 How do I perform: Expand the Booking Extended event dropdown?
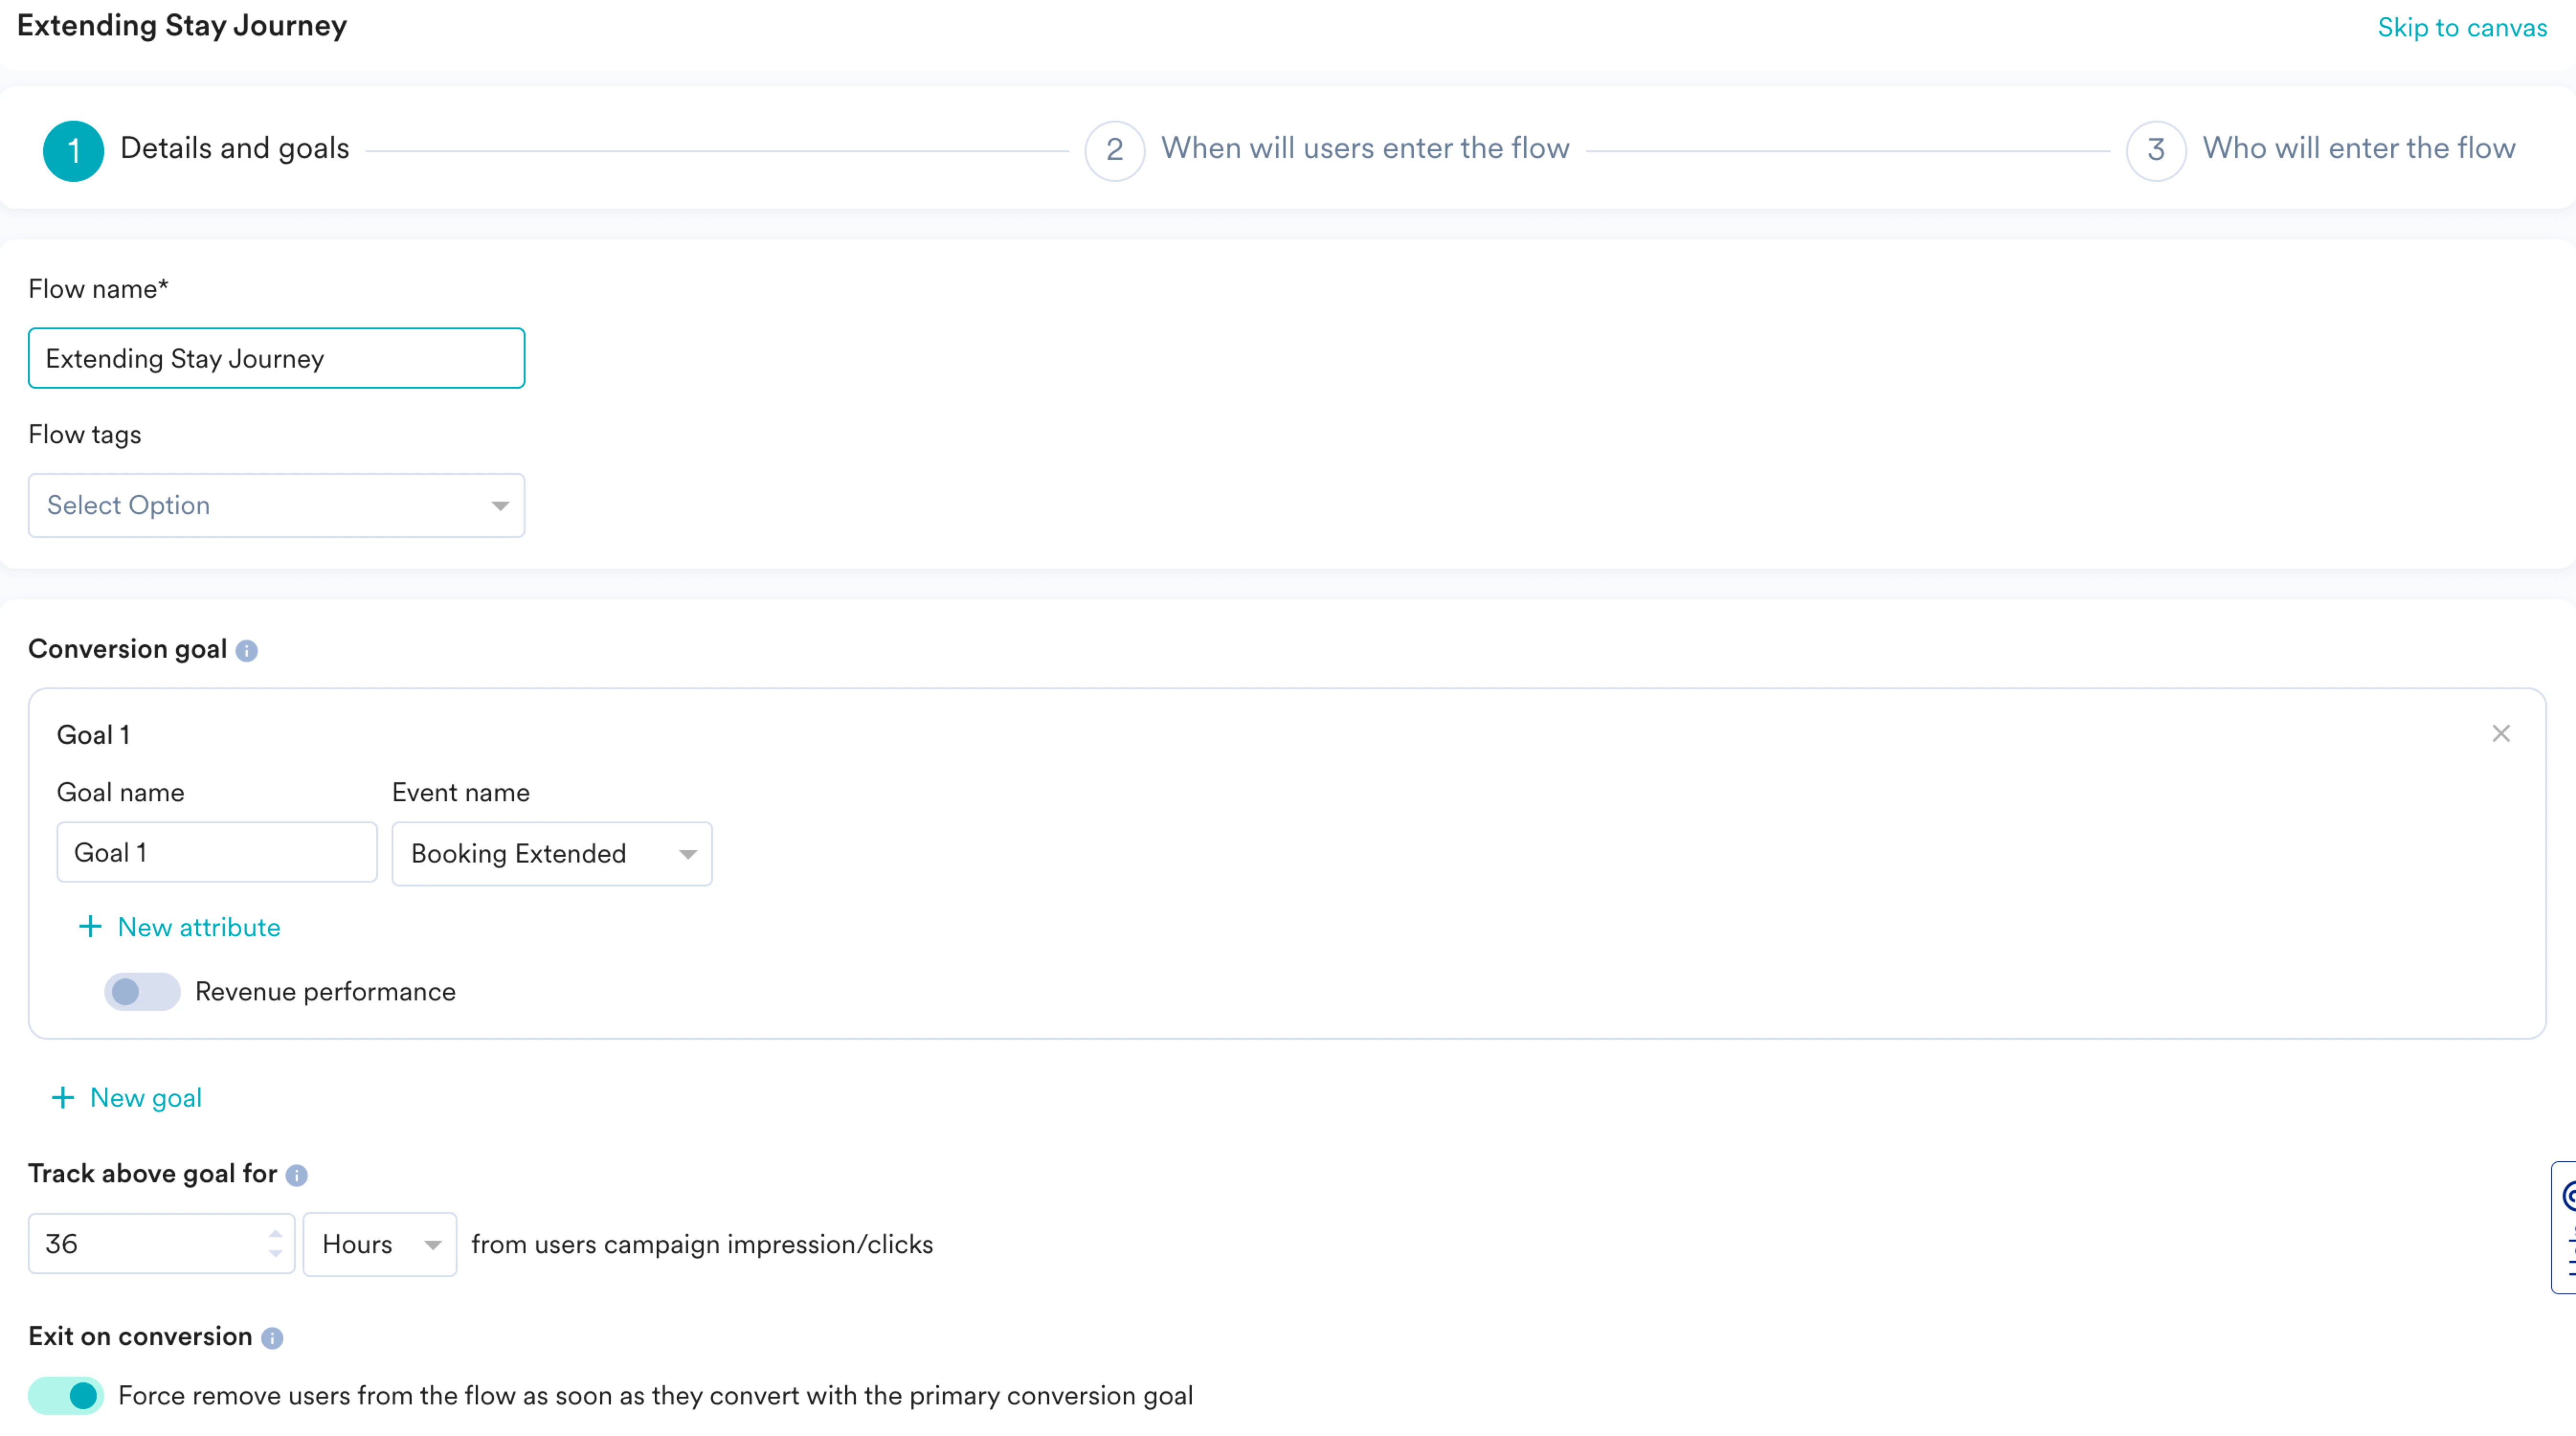551,854
